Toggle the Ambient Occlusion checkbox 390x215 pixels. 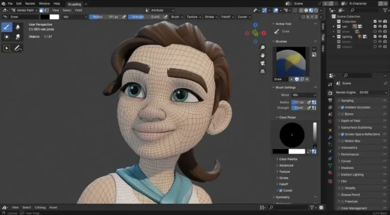(x=342, y=108)
